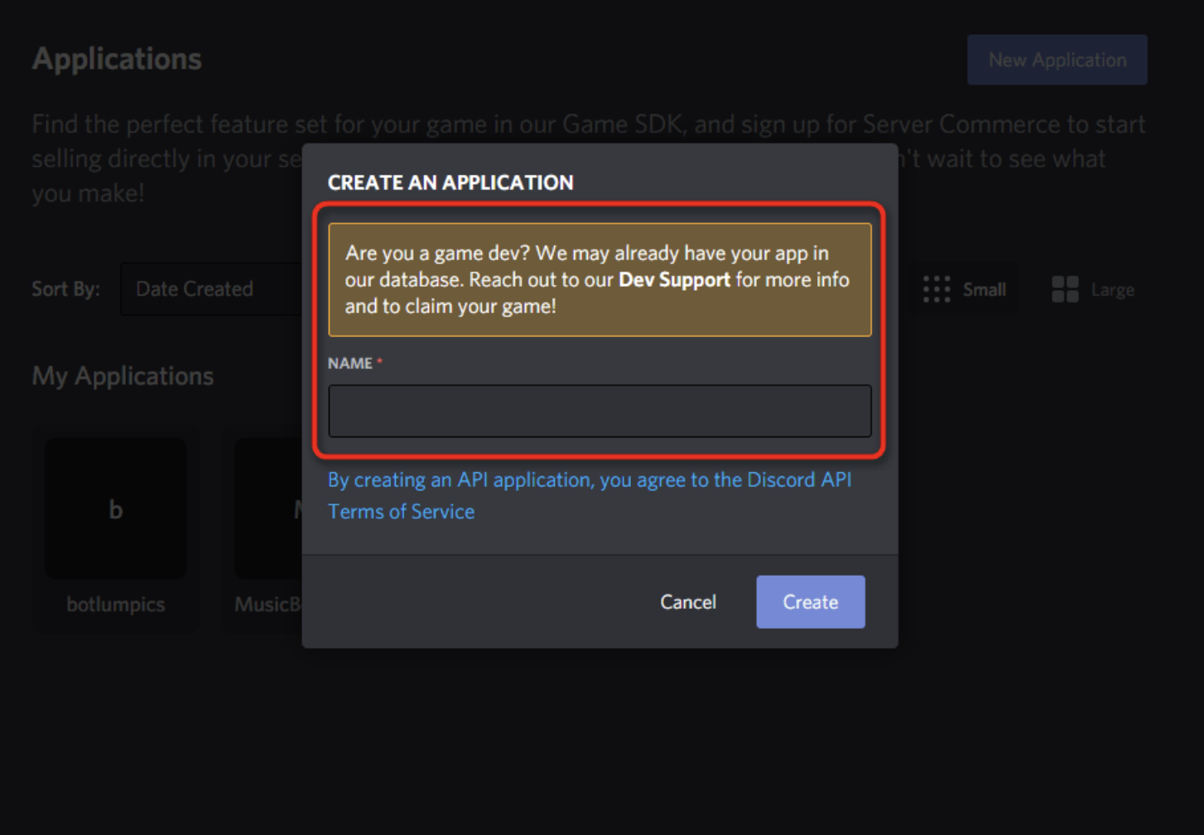The image size is (1204, 835).
Task: Open the botlumpics app tile with letter b
Action: [x=116, y=509]
